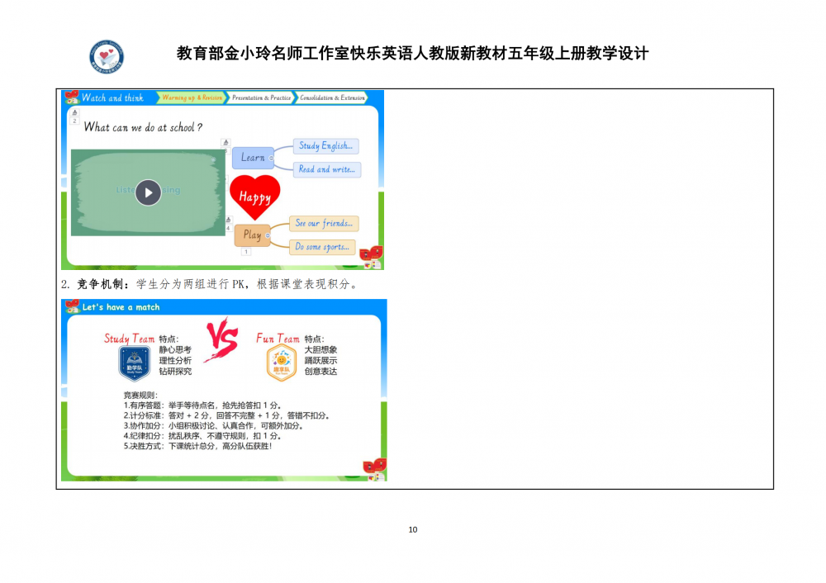Collapse the Play mind map node

(x=268, y=235)
